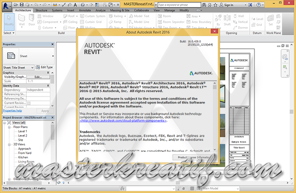Click the Exchange Apps X icon
Screen dimensions: 296x193
tap(250, 5)
